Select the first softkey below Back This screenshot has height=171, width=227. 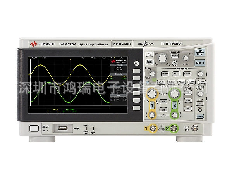coord(137,71)
